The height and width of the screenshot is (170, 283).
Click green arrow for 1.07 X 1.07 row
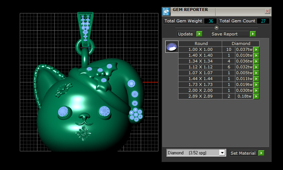pos(256,73)
